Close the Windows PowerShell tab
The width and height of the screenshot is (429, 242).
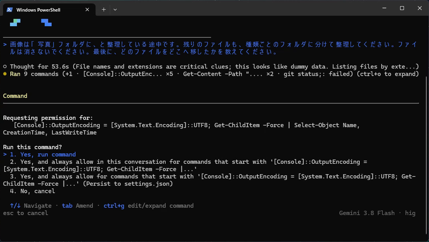click(x=87, y=10)
